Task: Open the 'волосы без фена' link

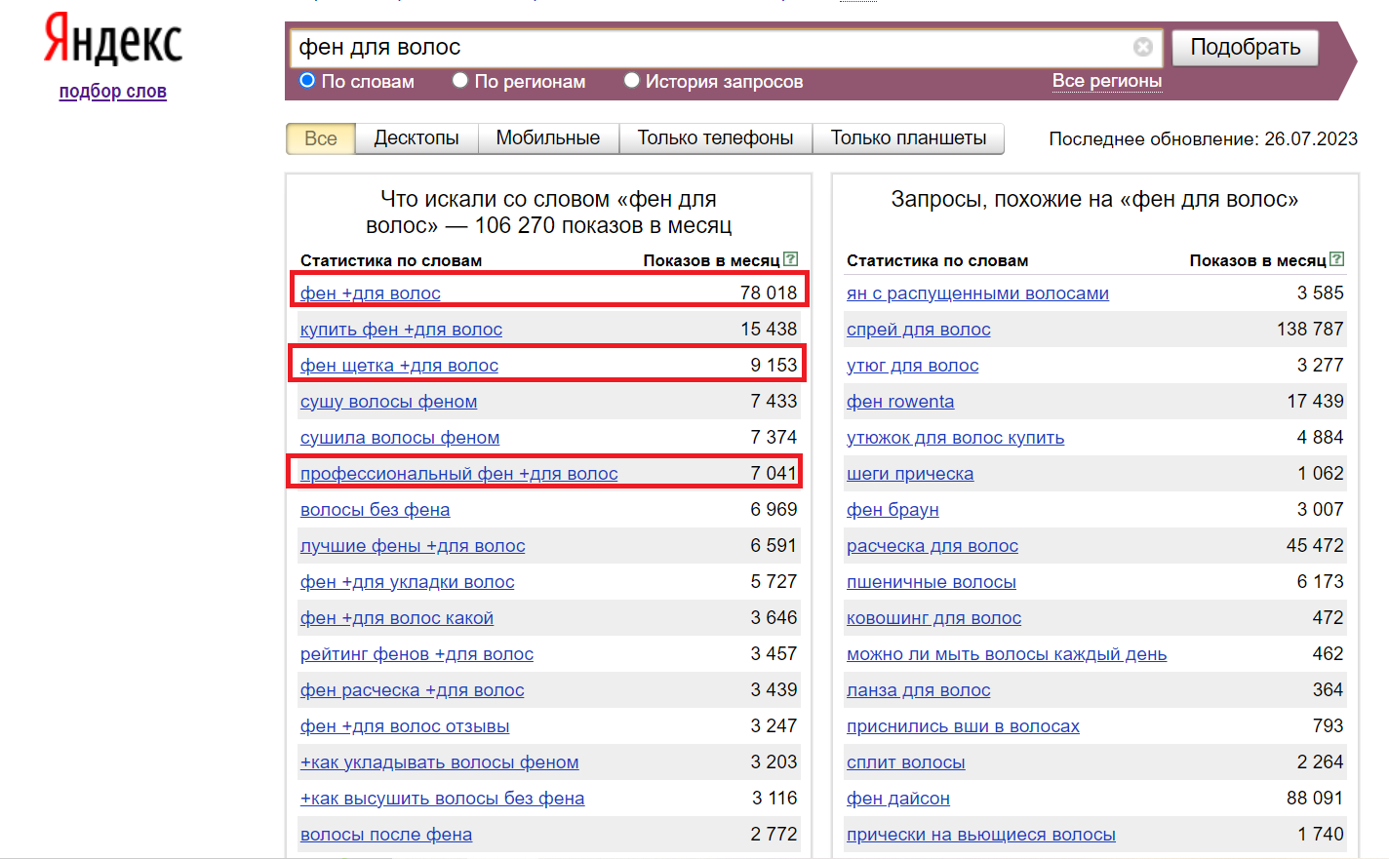Action: click(376, 510)
